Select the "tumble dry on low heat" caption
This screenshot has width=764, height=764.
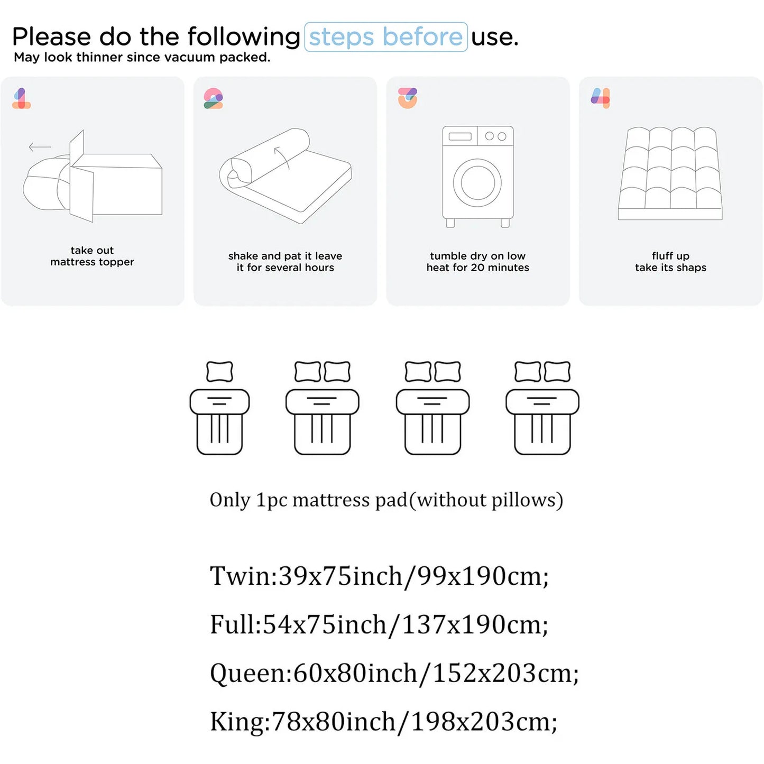pyautogui.click(x=478, y=262)
